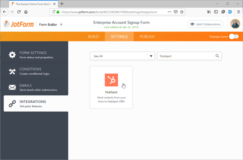Click the Last edited date text
Viewport: 243px width, 160px height.
[x=121, y=27]
